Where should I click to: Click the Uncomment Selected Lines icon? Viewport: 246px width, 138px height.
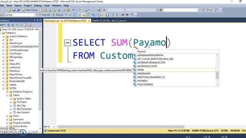pos(117,15)
